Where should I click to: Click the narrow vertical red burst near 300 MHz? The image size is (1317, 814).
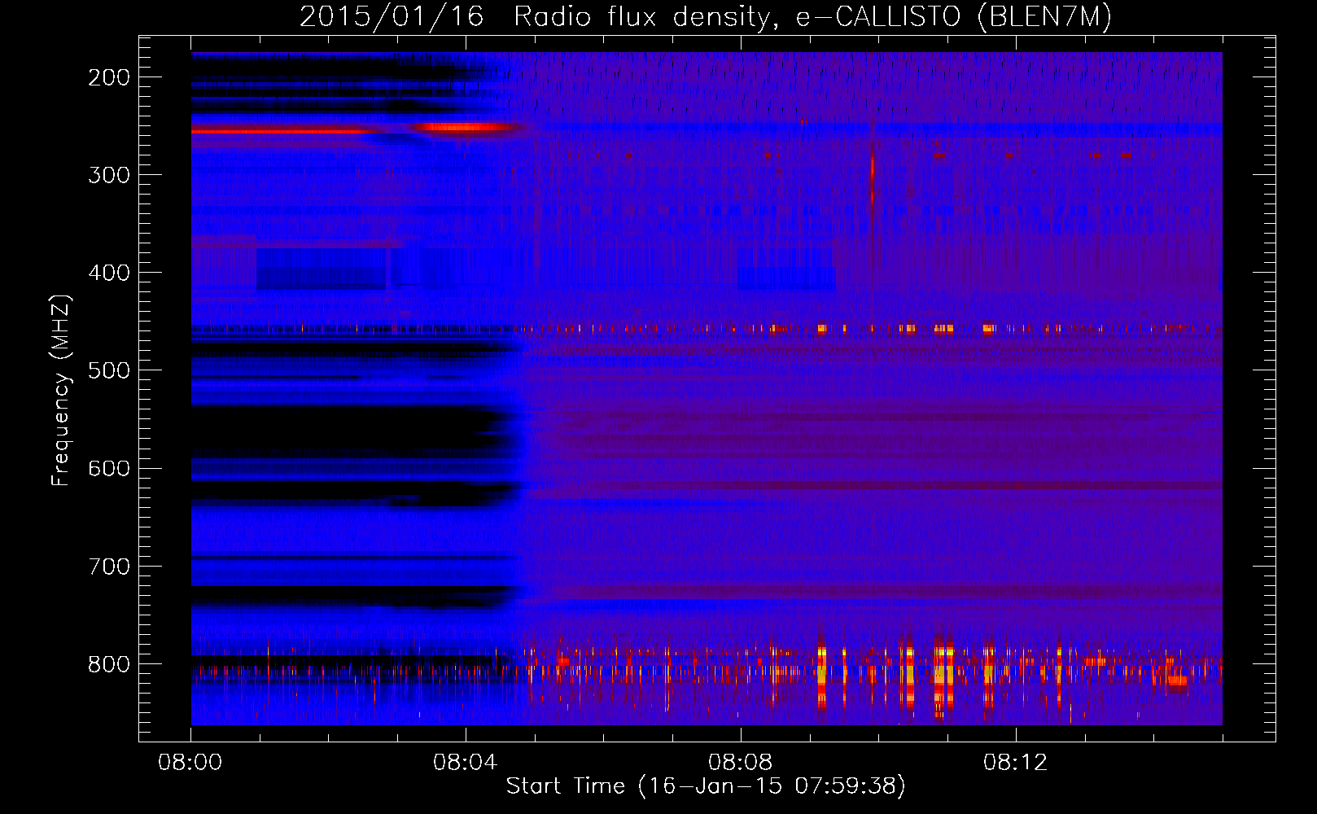tap(872, 181)
